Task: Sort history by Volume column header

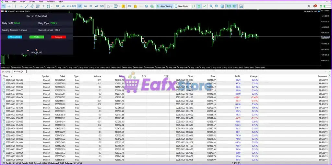Action: [x=97, y=76]
